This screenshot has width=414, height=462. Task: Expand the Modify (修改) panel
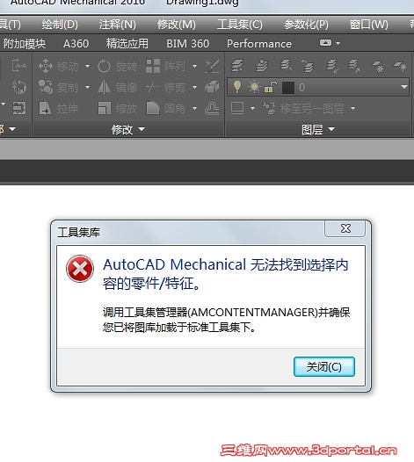pyautogui.click(x=128, y=129)
